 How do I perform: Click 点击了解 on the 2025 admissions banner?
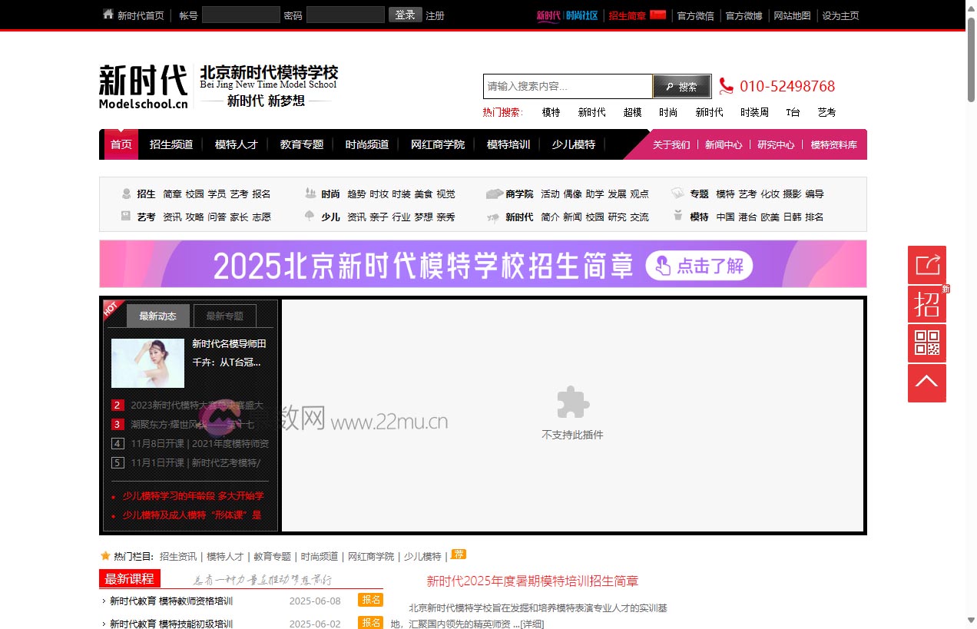coord(699,267)
